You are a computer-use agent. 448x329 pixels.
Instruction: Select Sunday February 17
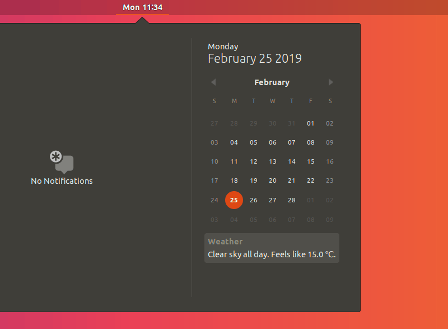pyautogui.click(x=214, y=180)
